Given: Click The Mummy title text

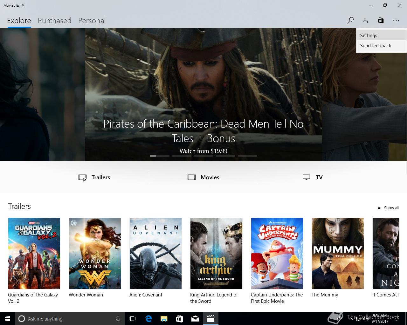Looking at the screenshot, I should coord(325,295).
